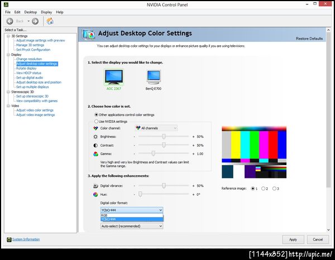
Task: Choose YCbCr444 in the color format list
Action: tap(132, 219)
